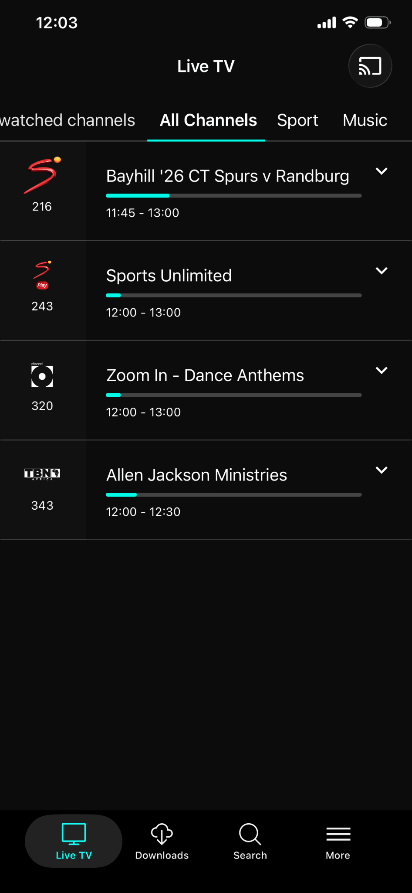Switch to the Sport tab
The width and height of the screenshot is (412, 893).
297,120
